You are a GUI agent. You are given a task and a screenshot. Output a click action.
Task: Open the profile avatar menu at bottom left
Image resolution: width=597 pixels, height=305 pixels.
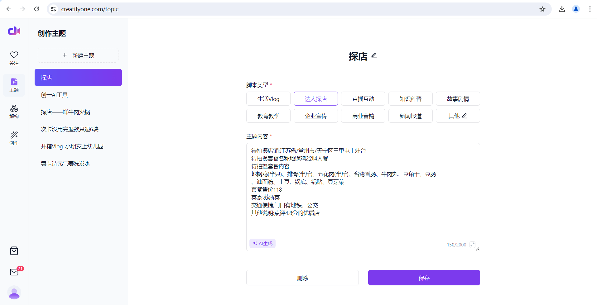[14, 293]
